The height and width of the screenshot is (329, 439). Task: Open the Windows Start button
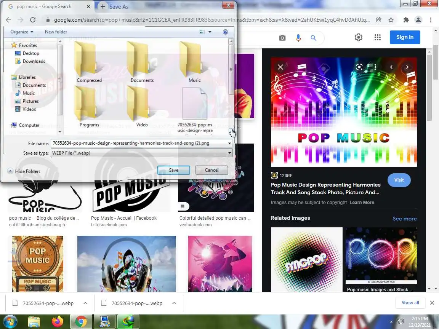pos(10,321)
